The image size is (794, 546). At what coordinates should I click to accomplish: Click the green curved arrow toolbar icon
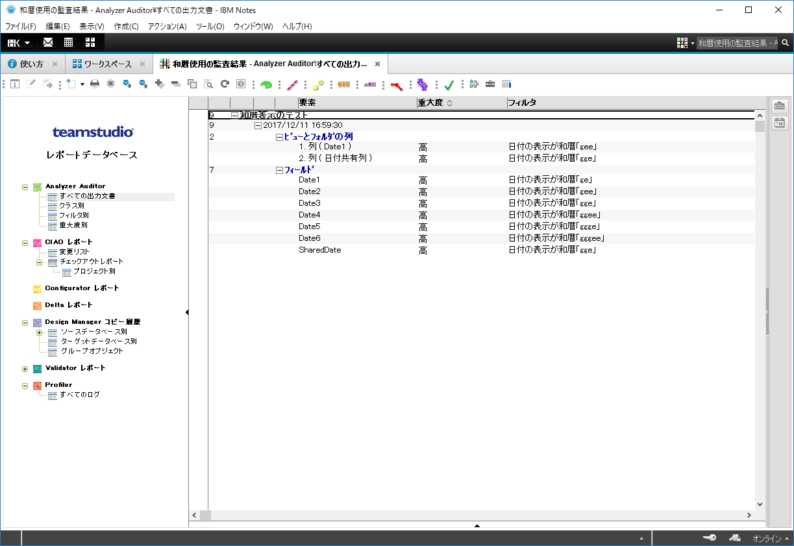point(266,84)
